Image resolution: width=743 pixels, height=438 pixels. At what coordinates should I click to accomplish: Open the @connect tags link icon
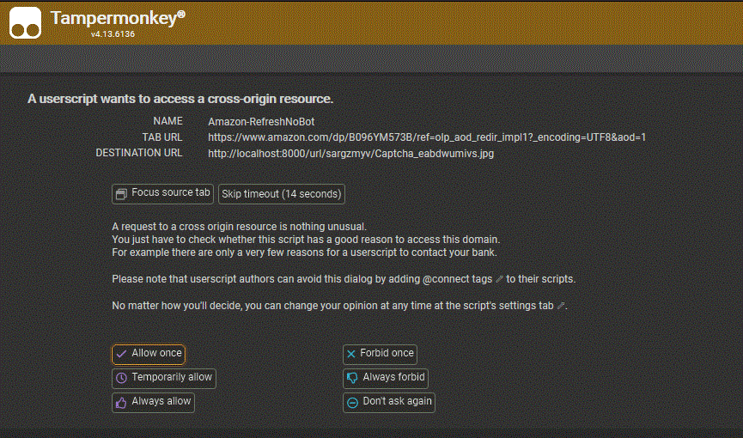tap(499, 279)
